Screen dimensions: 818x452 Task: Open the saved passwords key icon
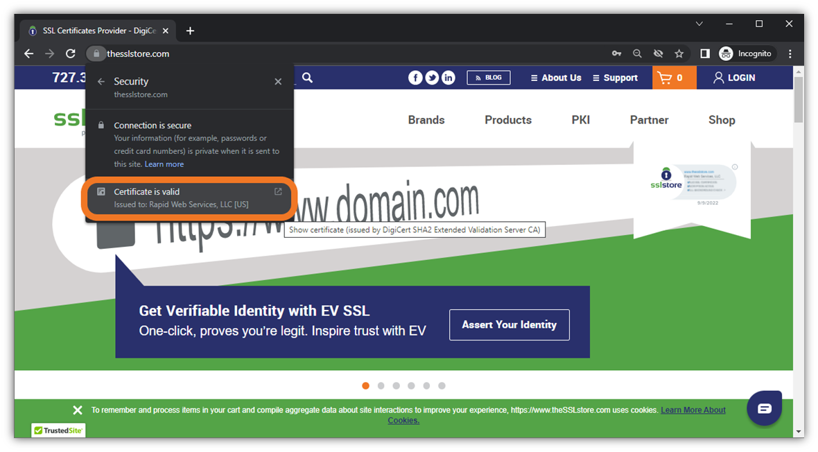[617, 54]
